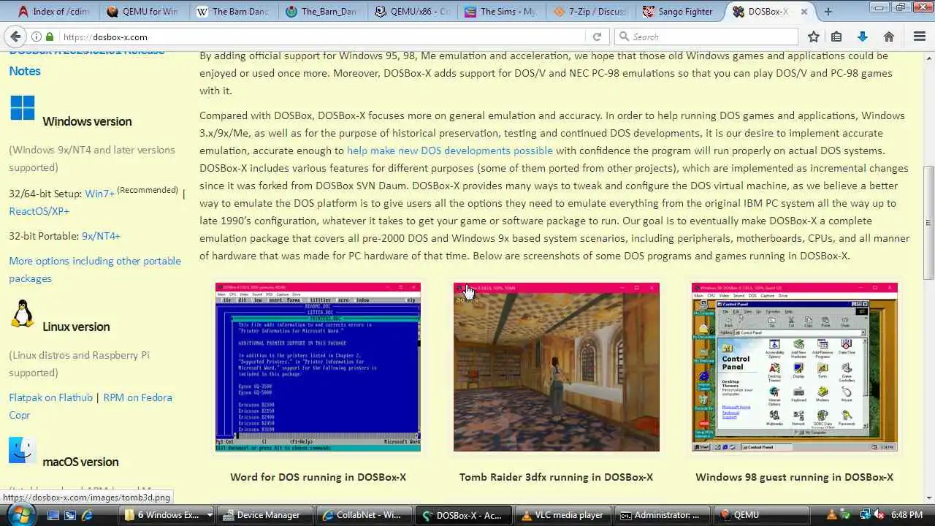Viewport: 935px width, 526px height.
Task: Reload the page with the refresh icon
Action: (597, 37)
